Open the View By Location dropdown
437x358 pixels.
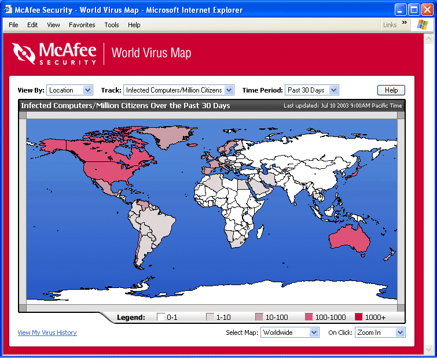pos(69,90)
